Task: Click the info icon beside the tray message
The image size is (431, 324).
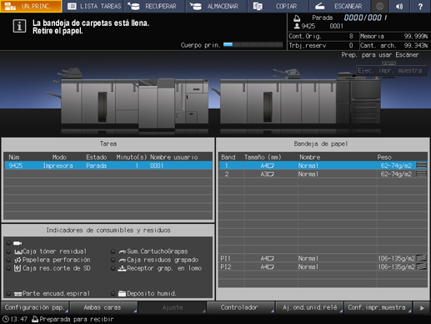Action: pyautogui.click(x=19, y=27)
